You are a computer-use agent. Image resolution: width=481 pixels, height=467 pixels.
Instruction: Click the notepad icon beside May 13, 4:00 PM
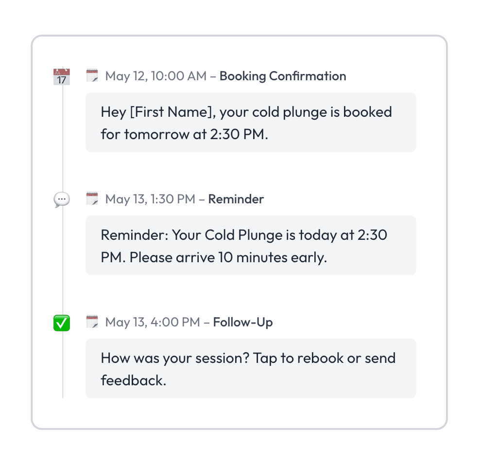(x=92, y=322)
